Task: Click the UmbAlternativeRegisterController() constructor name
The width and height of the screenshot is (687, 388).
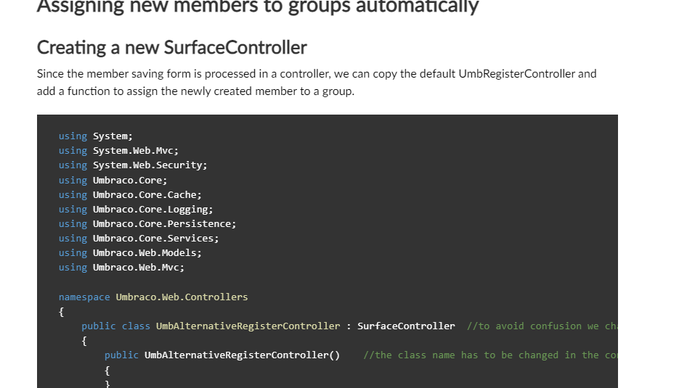Action: point(242,355)
